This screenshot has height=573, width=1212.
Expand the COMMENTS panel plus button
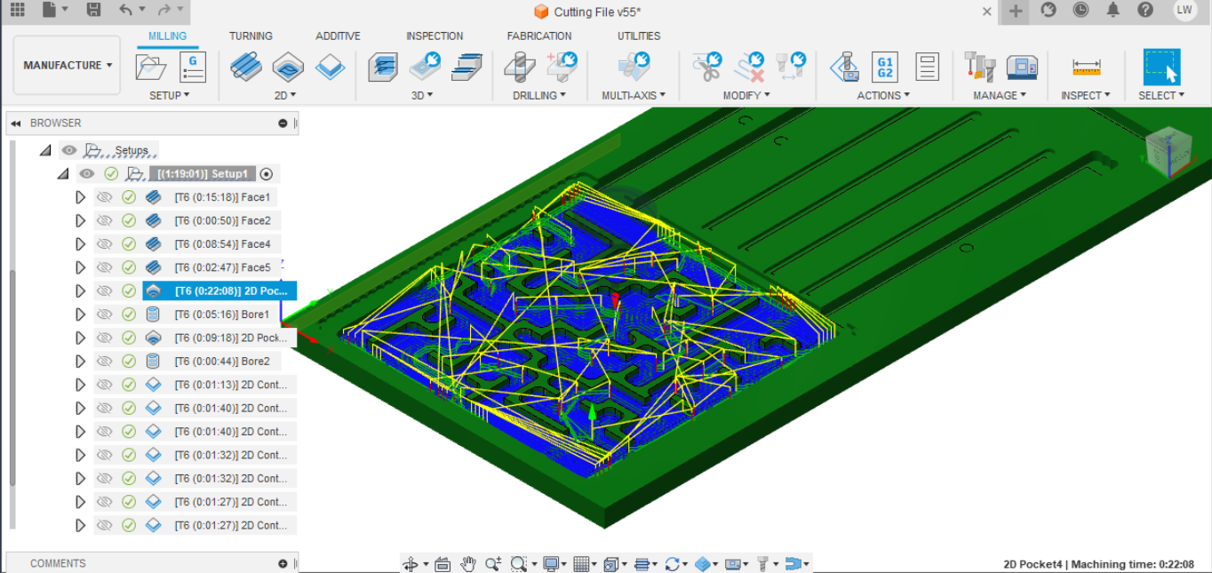pos(283,563)
